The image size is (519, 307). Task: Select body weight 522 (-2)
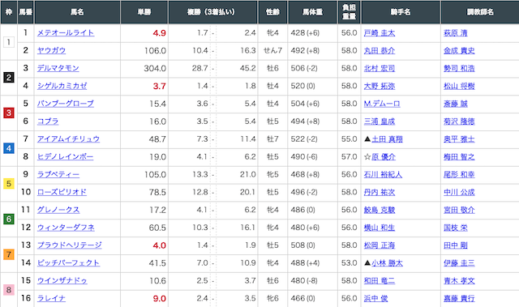304,139
